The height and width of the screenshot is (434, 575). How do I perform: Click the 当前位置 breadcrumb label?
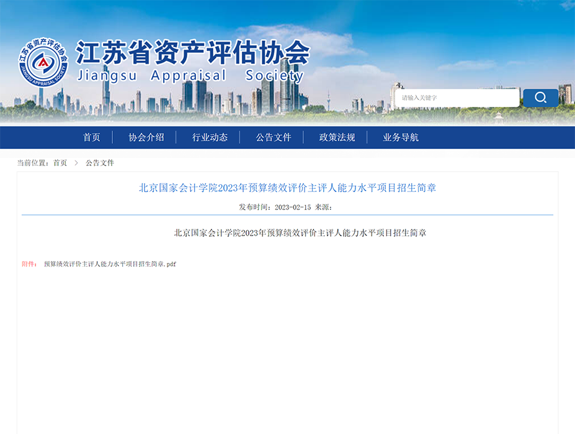pos(34,162)
